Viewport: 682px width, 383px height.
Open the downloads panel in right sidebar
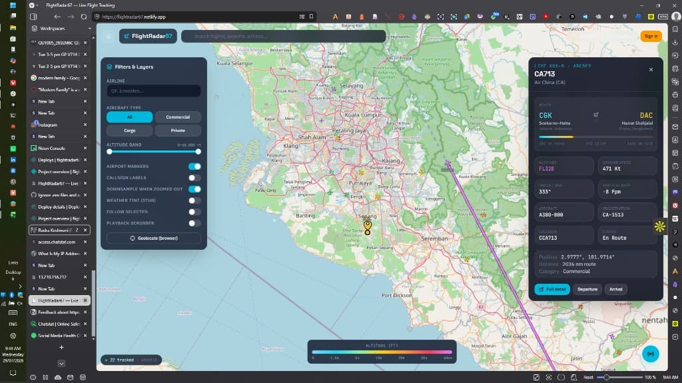tap(675, 42)
